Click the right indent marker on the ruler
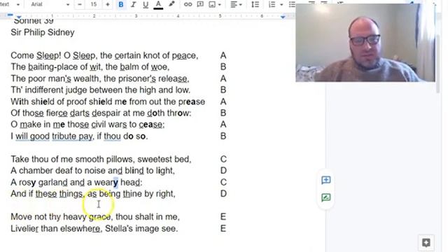448x252 pixels. click(x=283, y=17)
